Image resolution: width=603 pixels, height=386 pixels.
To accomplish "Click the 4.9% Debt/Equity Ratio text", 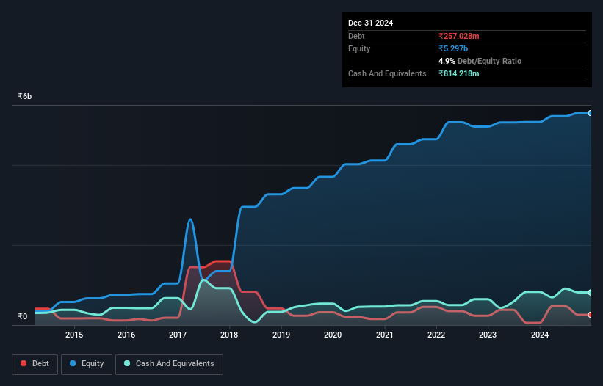I will (480, 61).
